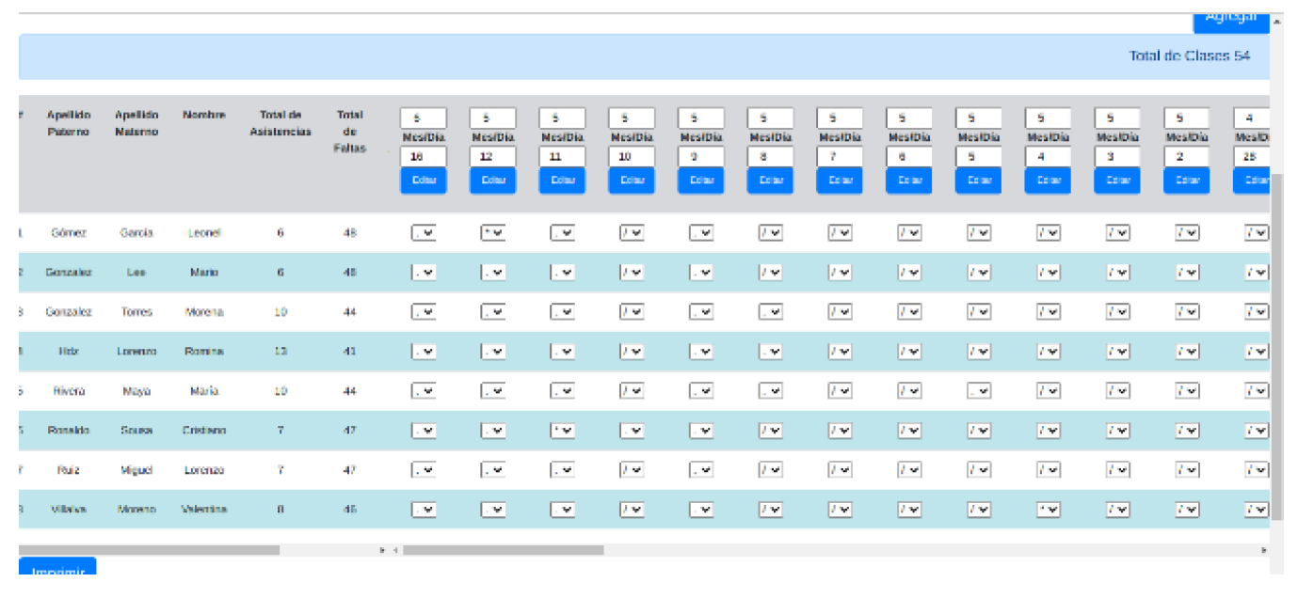Image resolution: width=1298 pixels, height=598 pixels.
Task: Click Editar button for day 8 column
Action: pos(771,181)
